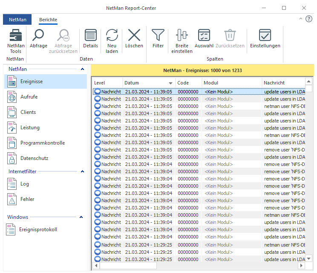Collapse the NetMan sidebar section
The image size is (317, 273).
tap(82, 69)
